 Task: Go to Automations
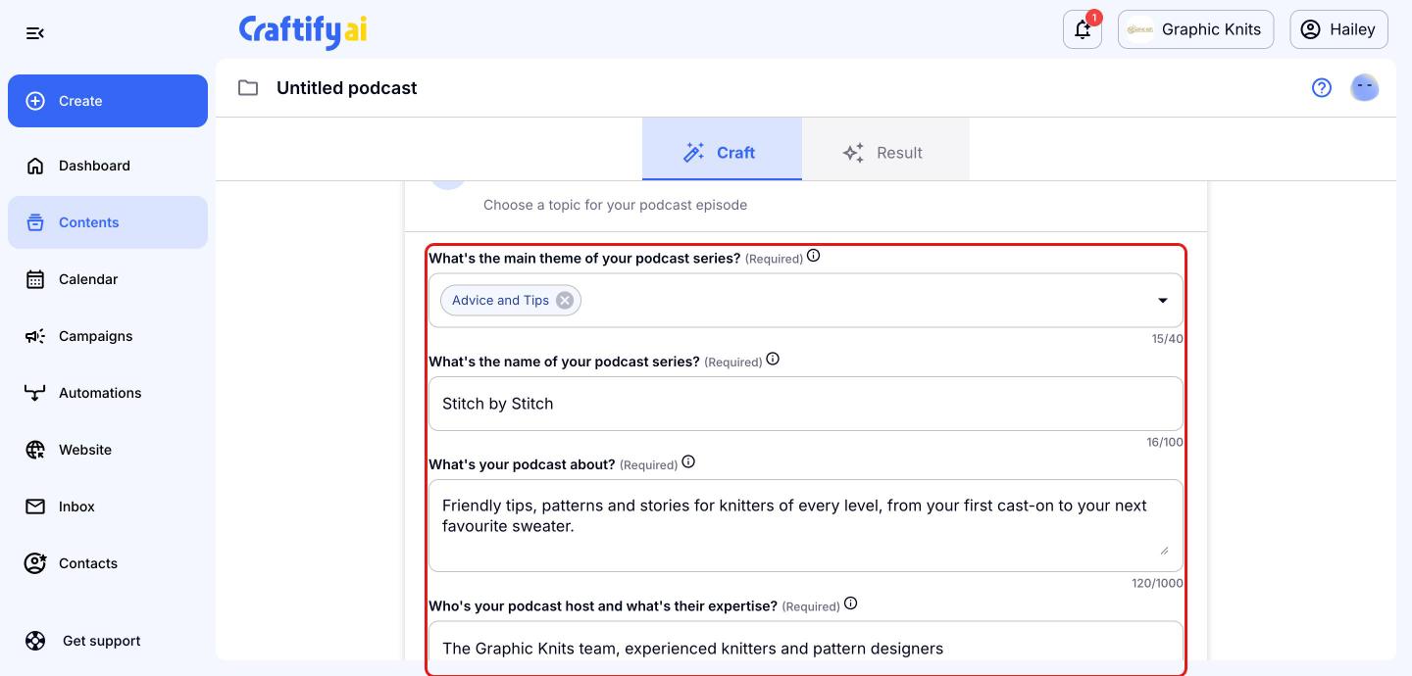(108, 393)
